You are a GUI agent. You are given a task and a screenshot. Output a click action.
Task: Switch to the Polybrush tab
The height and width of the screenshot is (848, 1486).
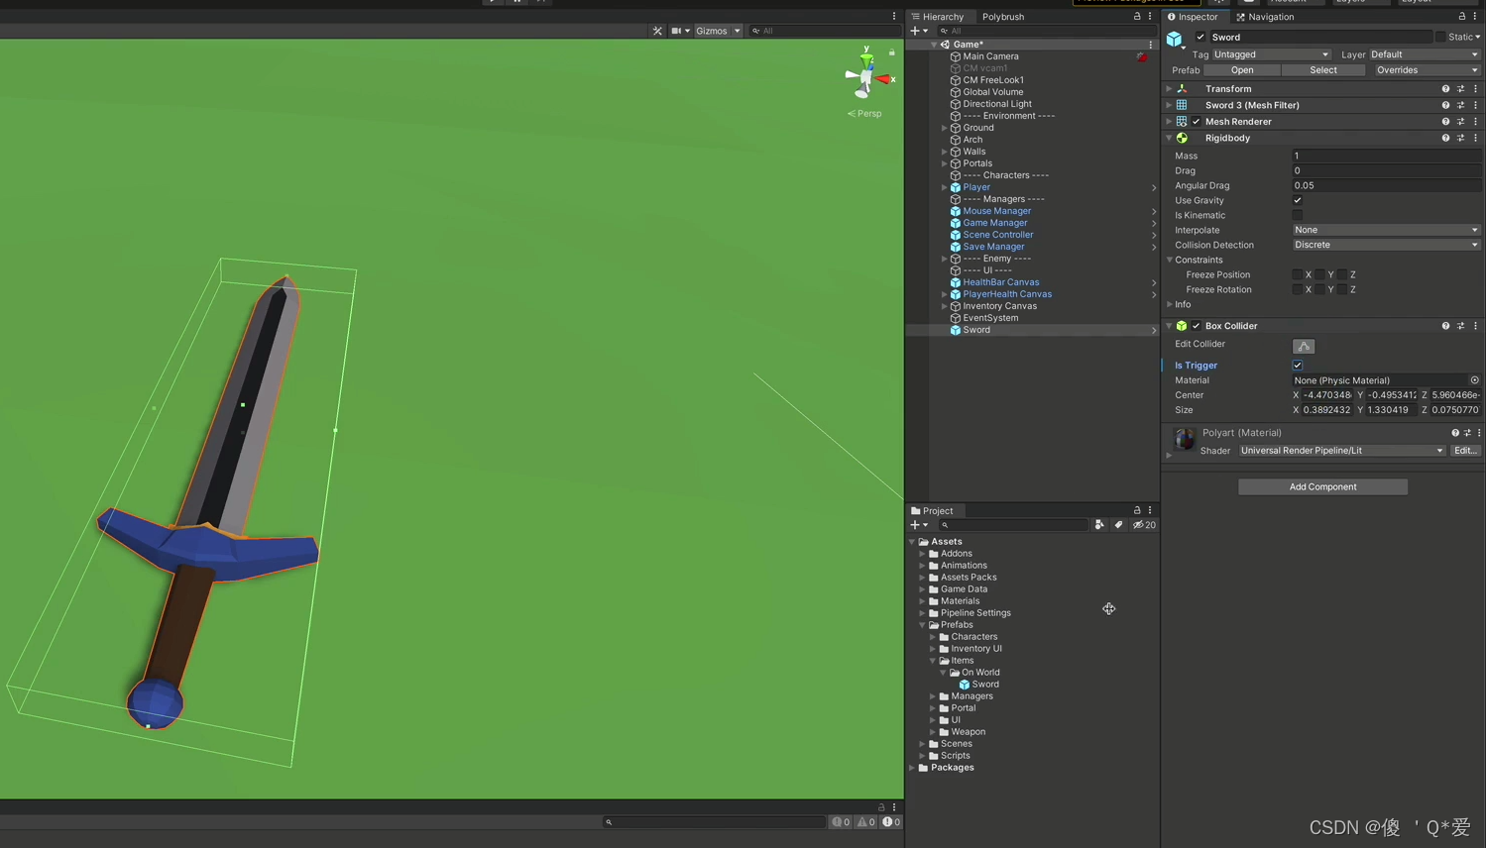click(x=1002, y=17)
